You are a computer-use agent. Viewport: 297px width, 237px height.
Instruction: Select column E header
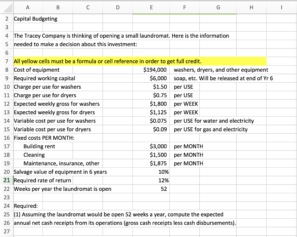[151, 8]
